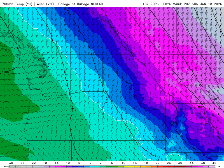Click the "18Z RDPS" model run label
Viewport: 224px width, 168px height.
[151, 4]
